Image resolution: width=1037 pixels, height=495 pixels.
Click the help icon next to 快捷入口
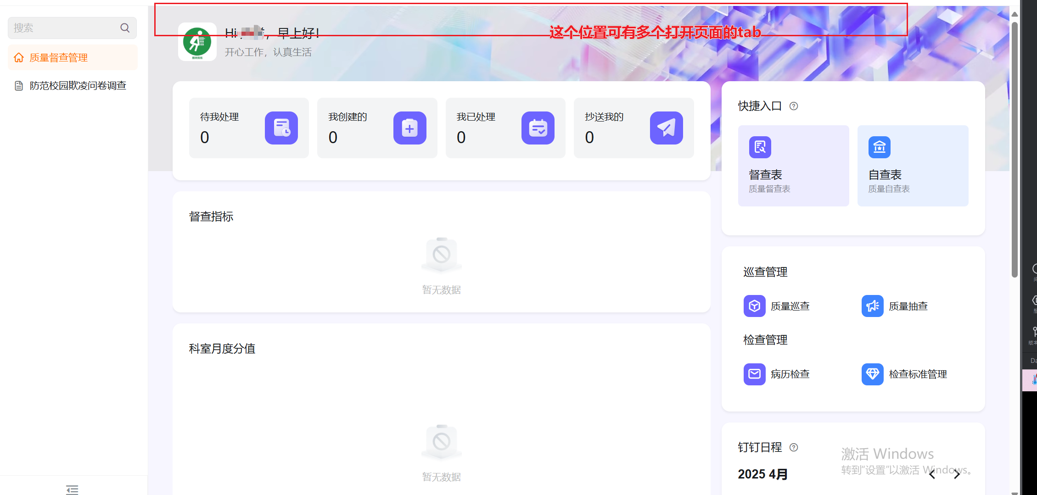coord(794,106)
